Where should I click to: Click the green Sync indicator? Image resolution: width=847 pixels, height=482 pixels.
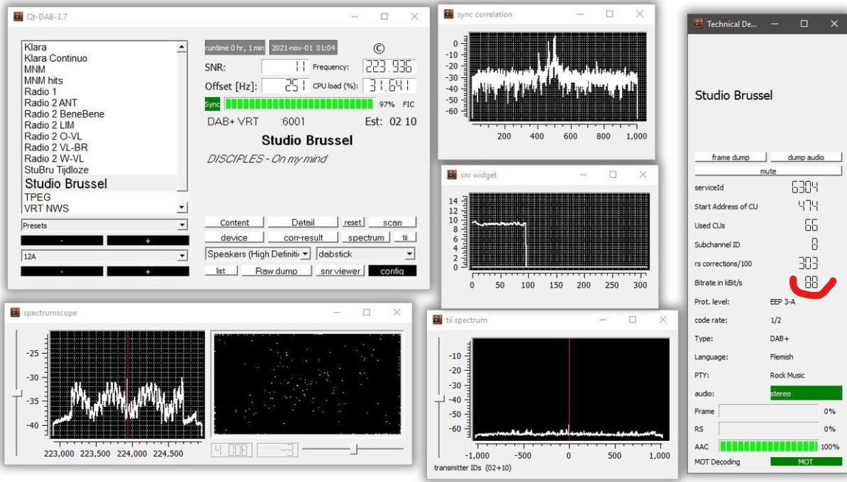(x=212, y=104)
